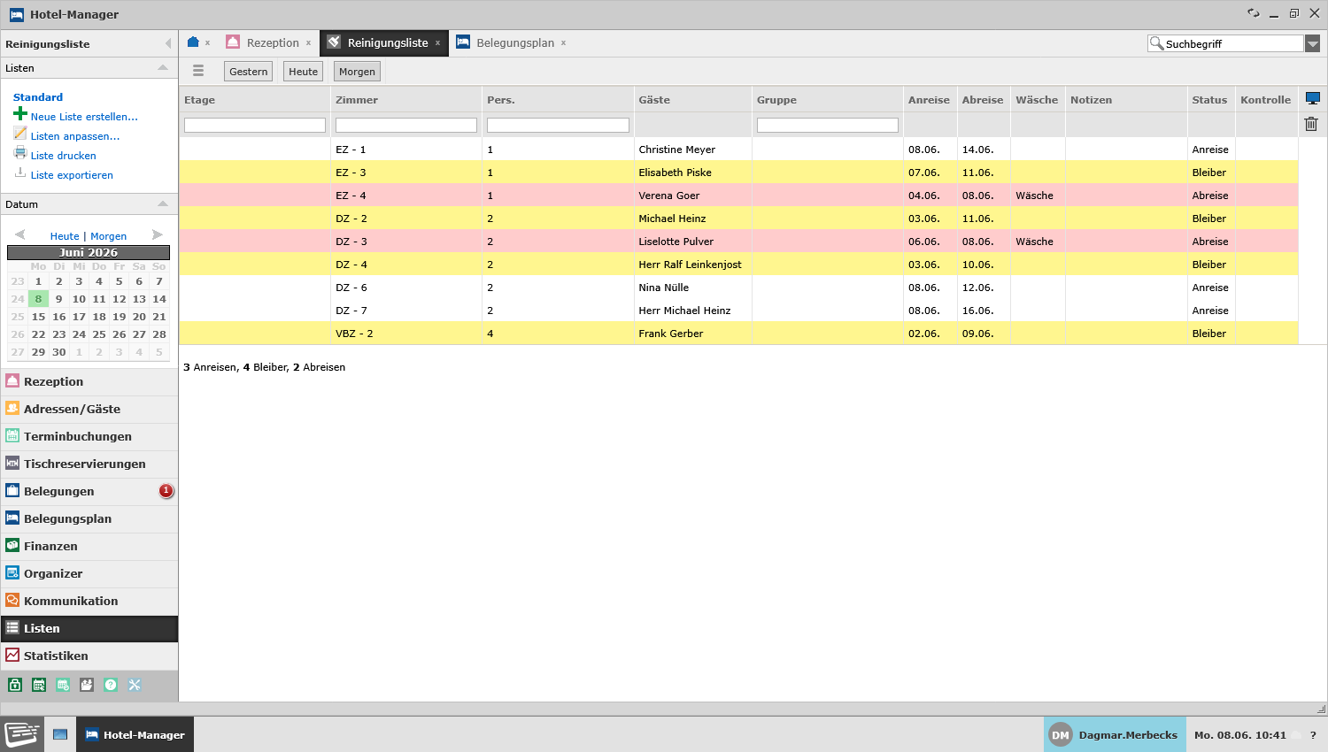Click the Zimmer filter input field

pos(406,126)
